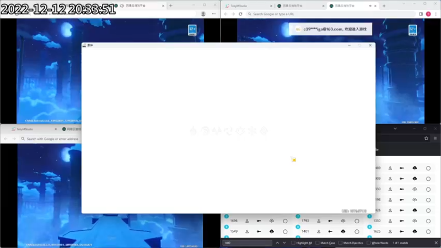Viewport: 441px width, 248px height.
Task: Click the user icon in row 1350
Action: [390, 221]
